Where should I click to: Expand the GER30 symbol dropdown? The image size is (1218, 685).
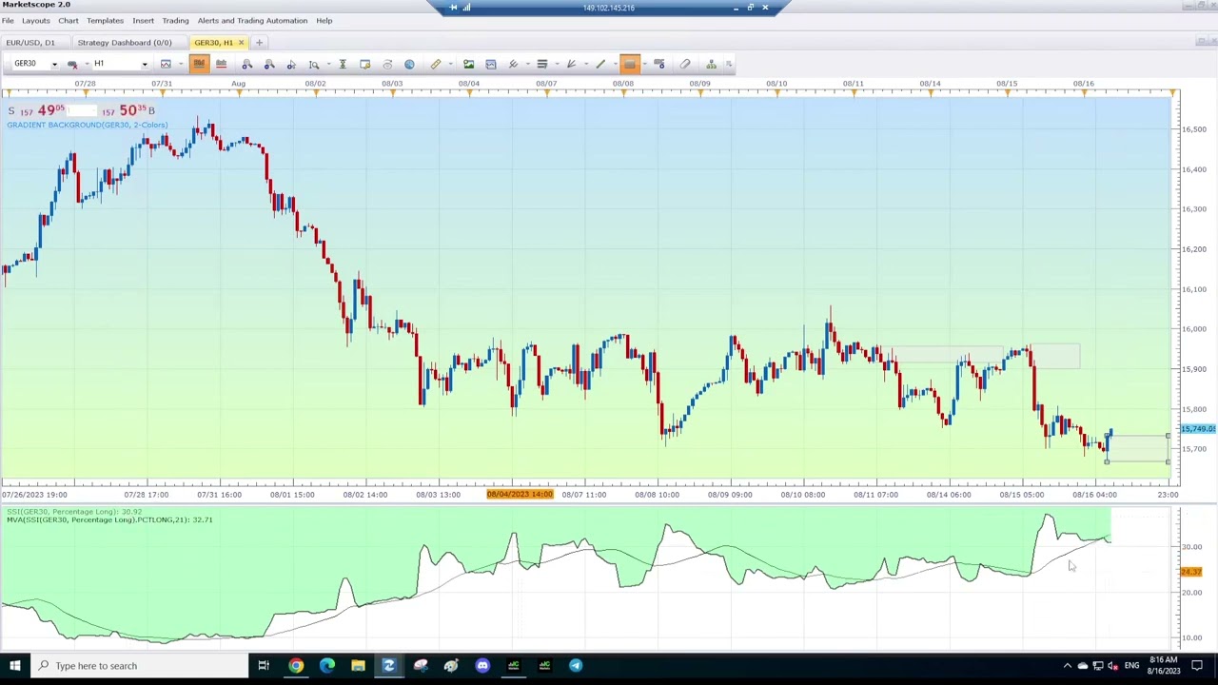[54, 65]
